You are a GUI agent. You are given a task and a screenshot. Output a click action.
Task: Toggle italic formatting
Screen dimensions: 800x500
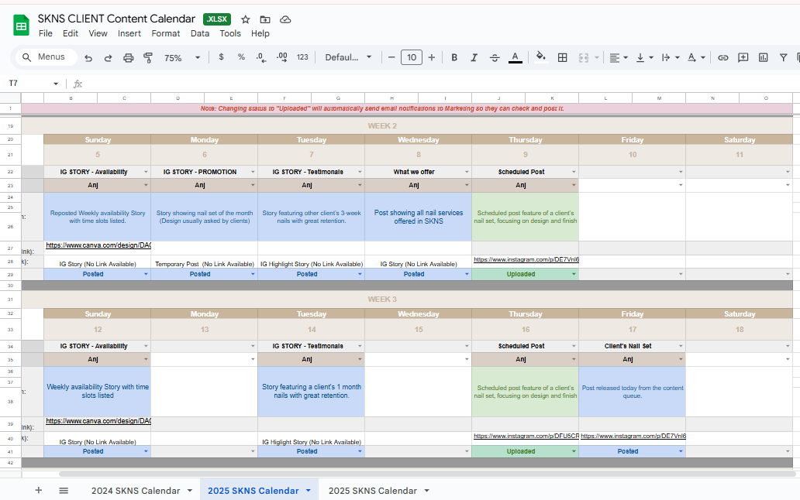(474, 57)
